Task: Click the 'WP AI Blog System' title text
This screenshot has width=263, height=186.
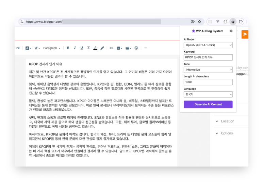Action: [210, 31]
